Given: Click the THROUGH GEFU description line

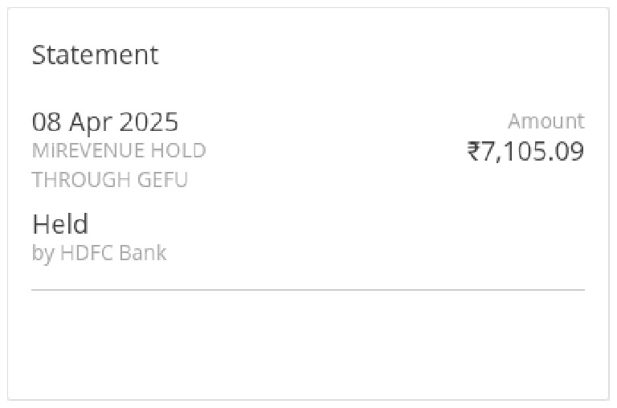Looking at the screenshot, I should [109, 180].
